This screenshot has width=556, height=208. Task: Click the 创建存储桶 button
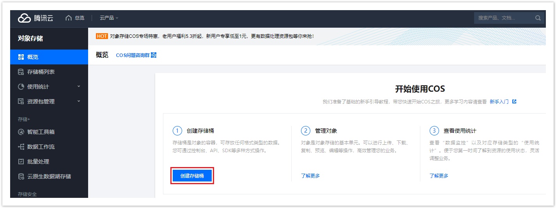coord(192,176)
